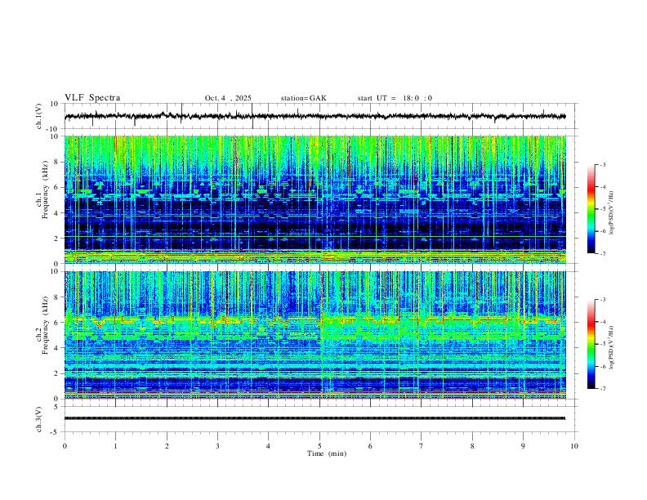Viewport: 647px width, 500px height.
Task: Click the 'VLF Spectra' title text
Action: [x=92, y=98]
